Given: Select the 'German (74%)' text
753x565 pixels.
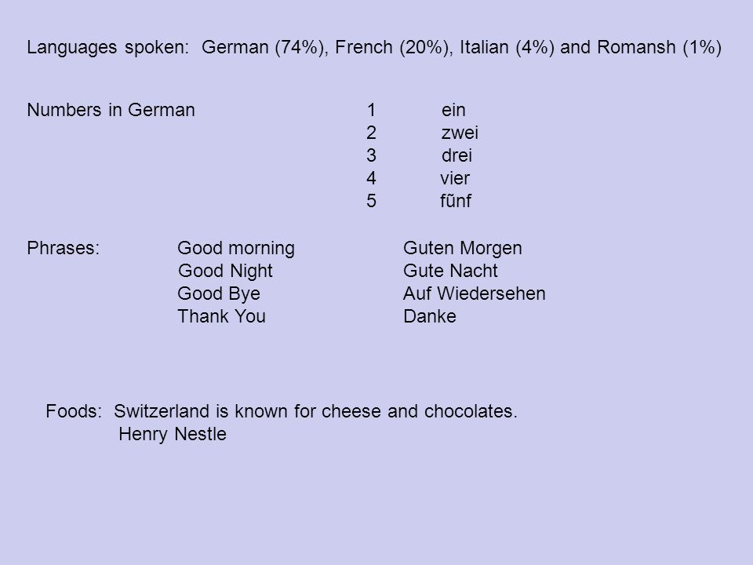Looking at the screenshot, I should tap(263, 48).
